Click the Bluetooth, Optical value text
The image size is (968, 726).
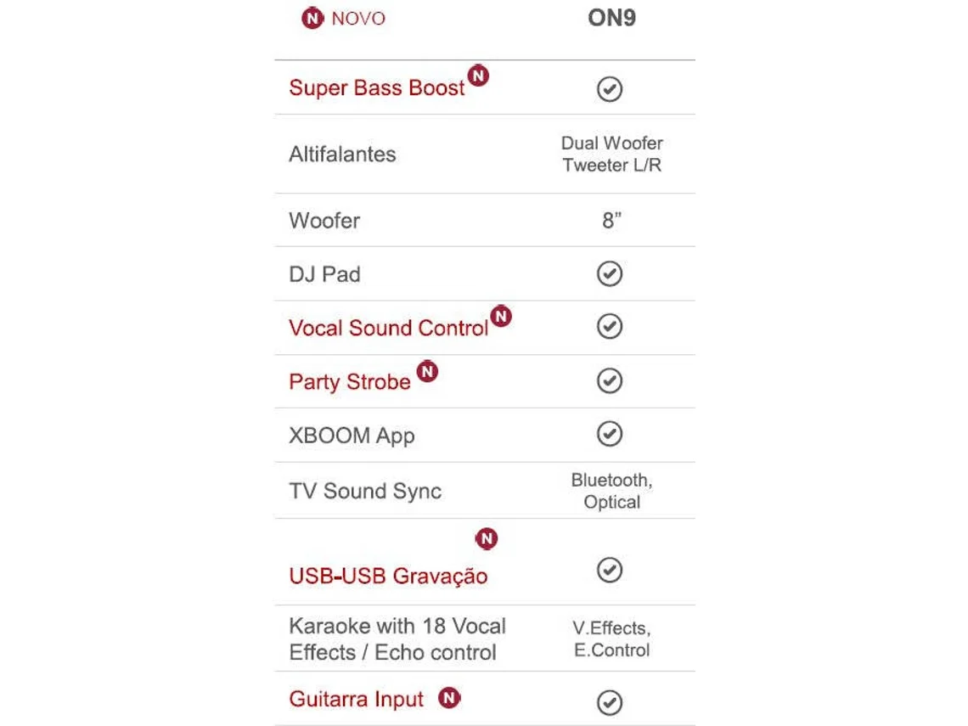coord(611,491)
